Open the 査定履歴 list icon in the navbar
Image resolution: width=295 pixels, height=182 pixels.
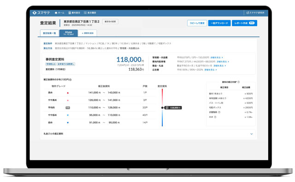(x=85, y=13)
